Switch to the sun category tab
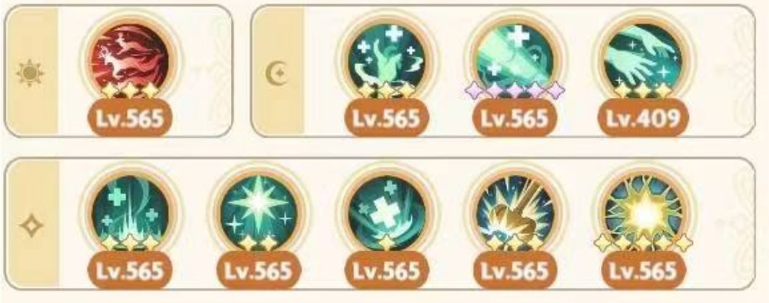 click(x=30, y=73)
